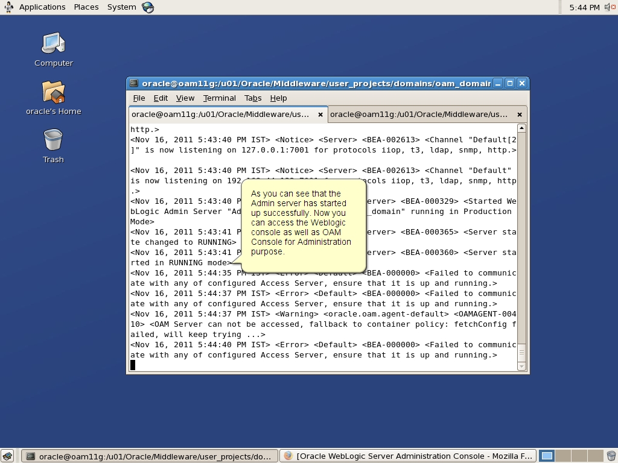Viewport: 618px width, 463px height.
Task: Open the Applications menu
Action: 42,7
